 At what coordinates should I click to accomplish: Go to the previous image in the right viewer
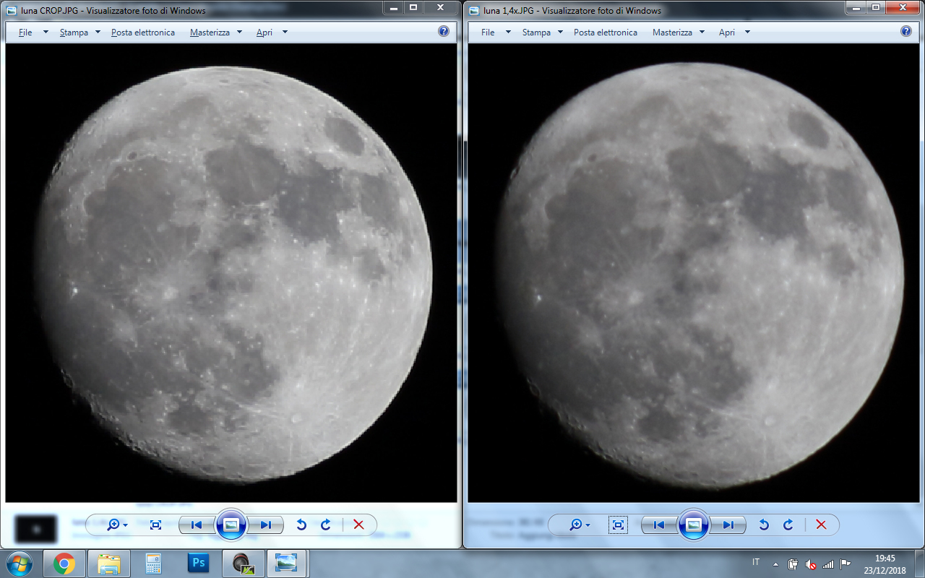[661, 525]
